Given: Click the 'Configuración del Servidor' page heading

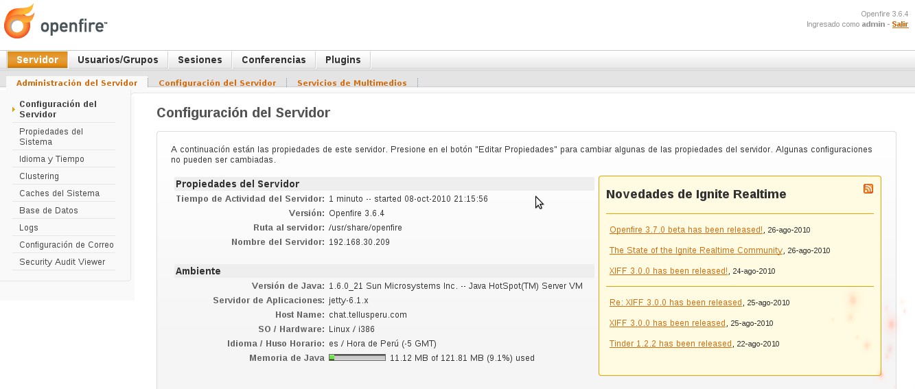Looking at the screenshot, I should click(244, 113).
